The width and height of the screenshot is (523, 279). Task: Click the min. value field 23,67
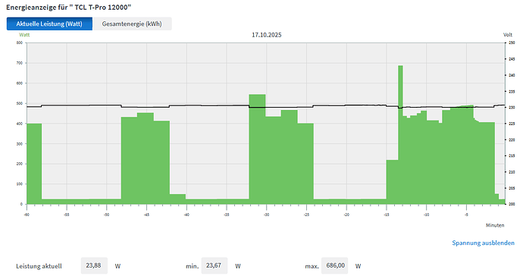pos(215,265)
